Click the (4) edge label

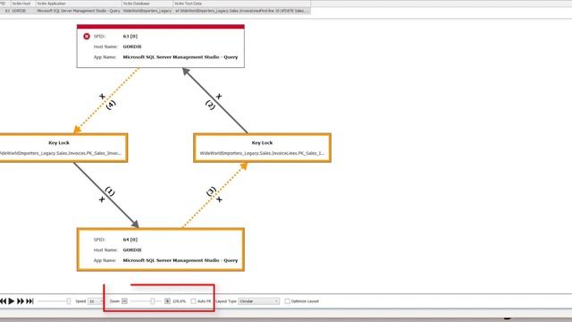(x=111, y=105)
